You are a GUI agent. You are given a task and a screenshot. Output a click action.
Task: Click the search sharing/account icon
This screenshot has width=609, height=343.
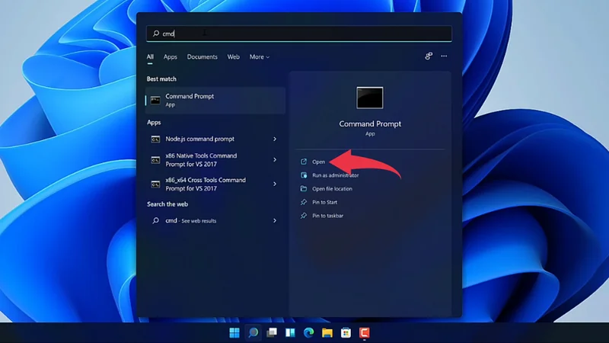click(429, 56)
